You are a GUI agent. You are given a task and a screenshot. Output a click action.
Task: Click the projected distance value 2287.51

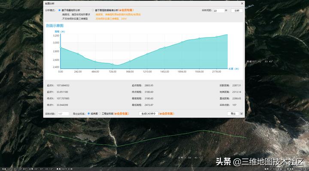236,85
